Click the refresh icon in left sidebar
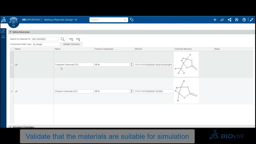This screenshot has height=144, width=256. point(3,31)
